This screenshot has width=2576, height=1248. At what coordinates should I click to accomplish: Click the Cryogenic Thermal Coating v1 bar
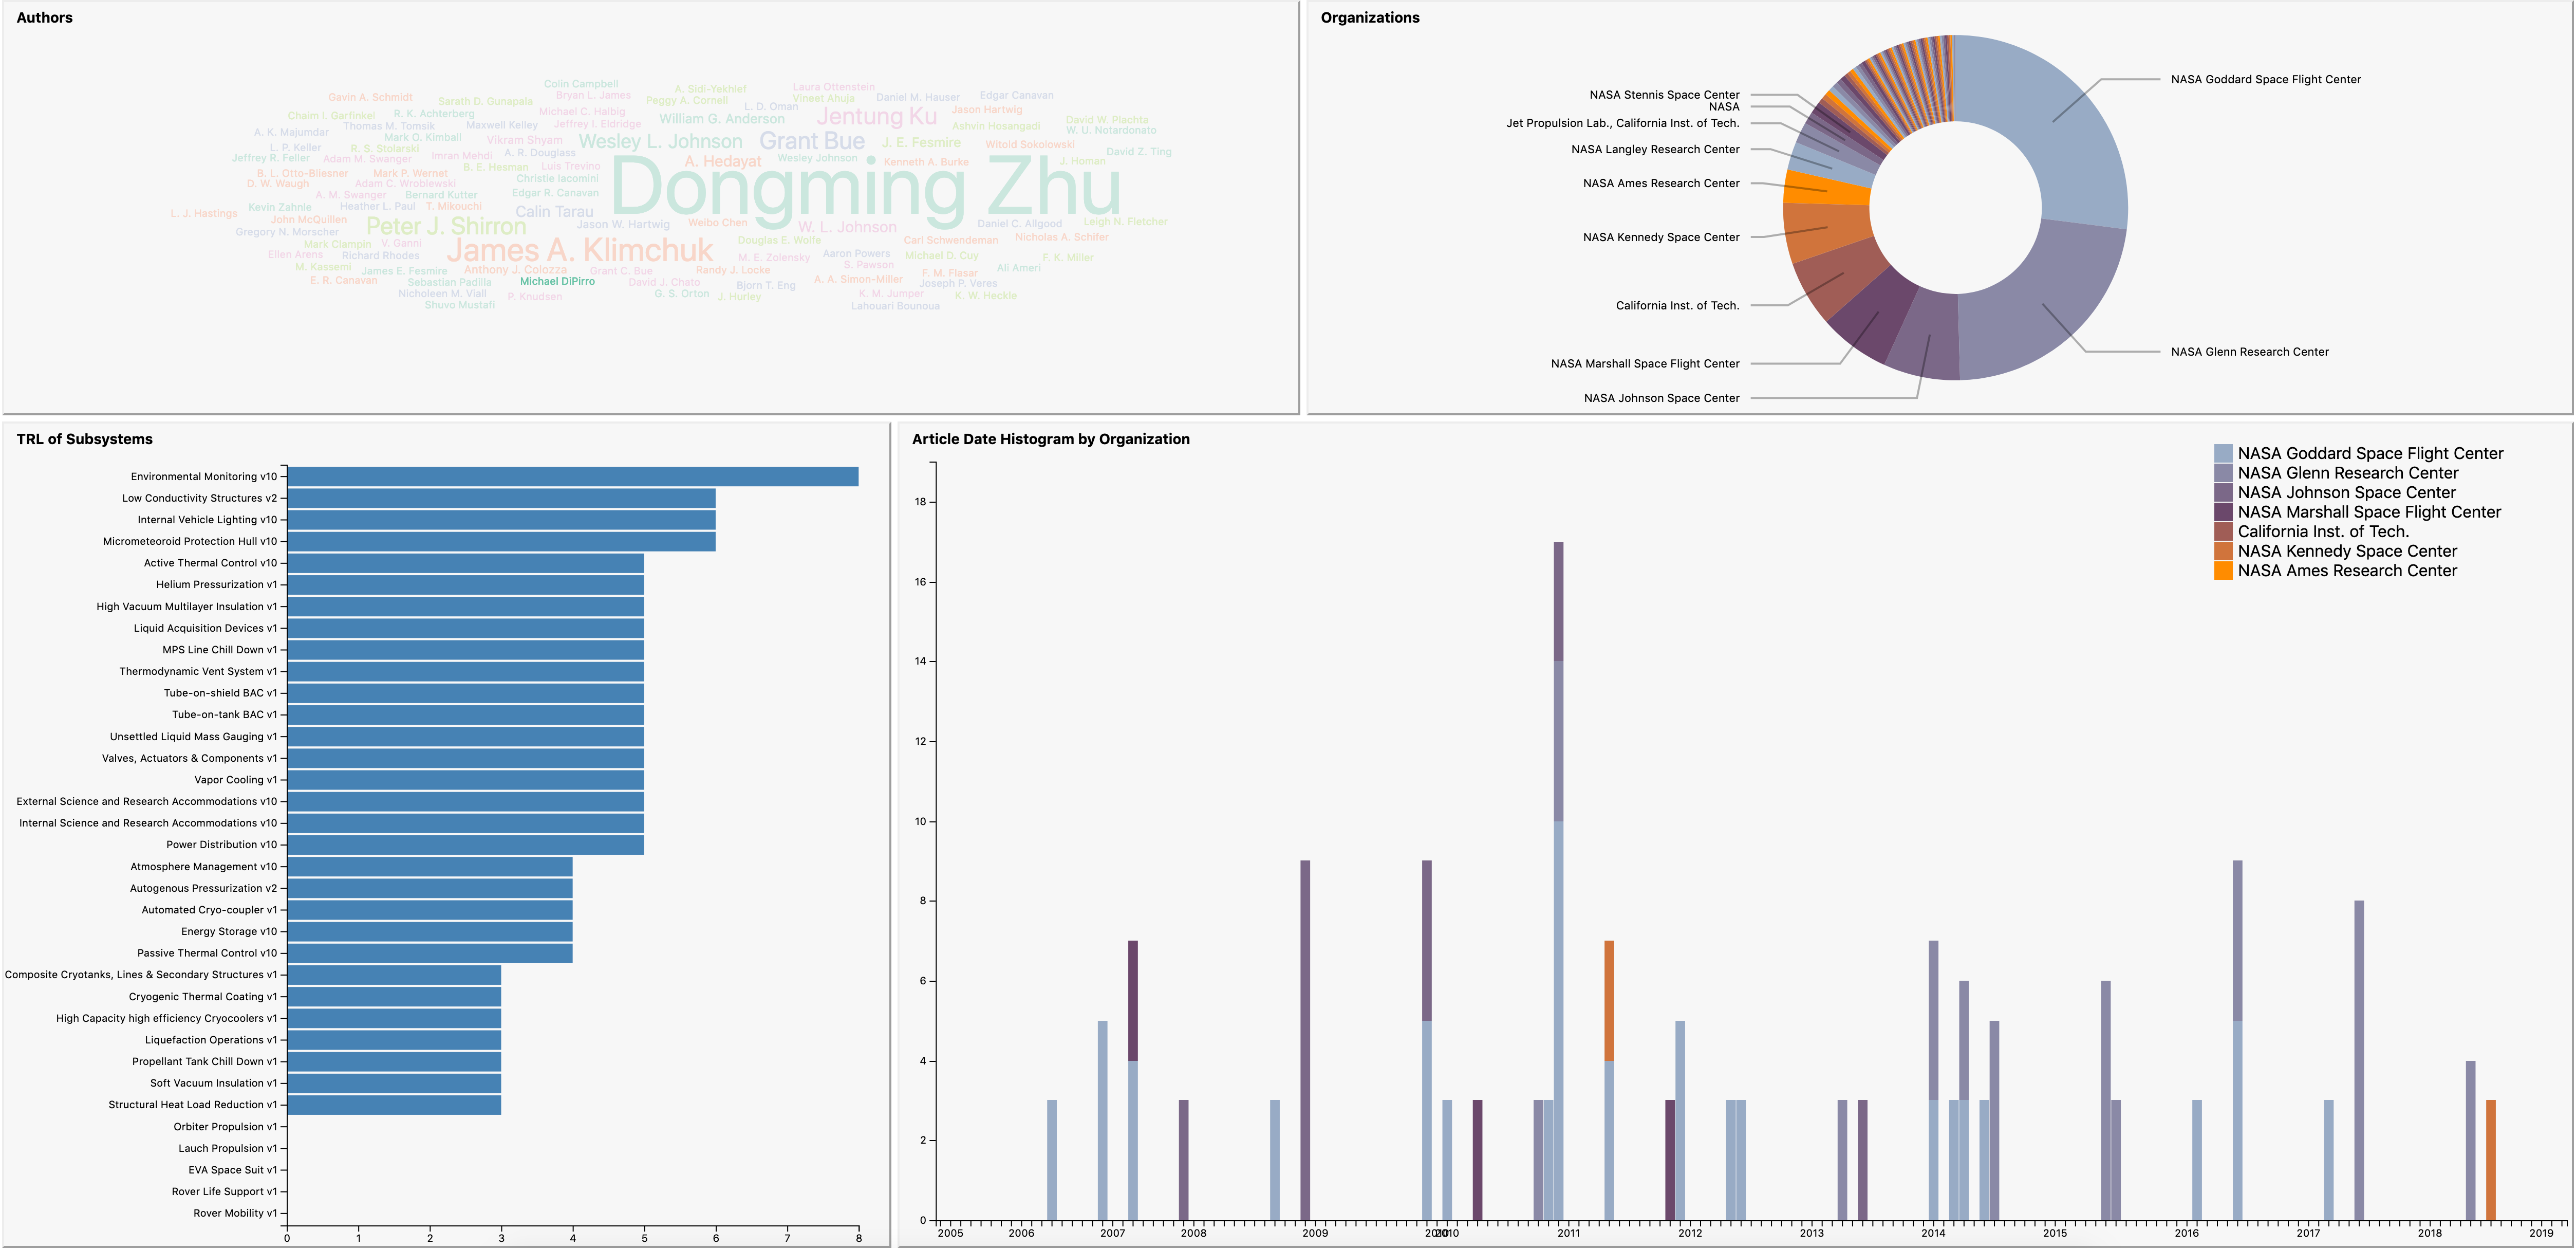click(x=394, y=997)
